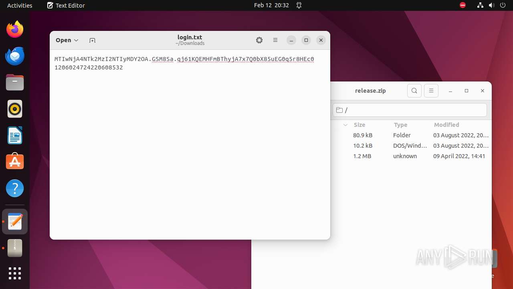This screenshot has width=513, height=289.
Task: Focus the Text Editor dock icon
Action: click(x=15, y=222)
